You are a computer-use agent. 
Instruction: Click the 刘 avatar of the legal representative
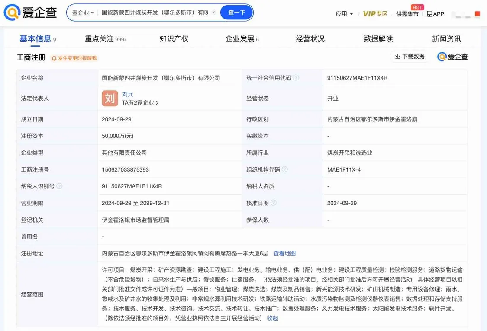pos(110,98)
